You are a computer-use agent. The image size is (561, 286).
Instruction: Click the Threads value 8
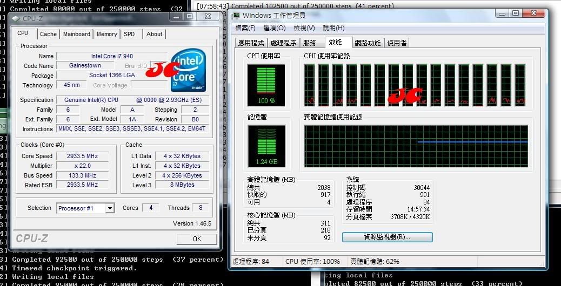pos(200,208)
